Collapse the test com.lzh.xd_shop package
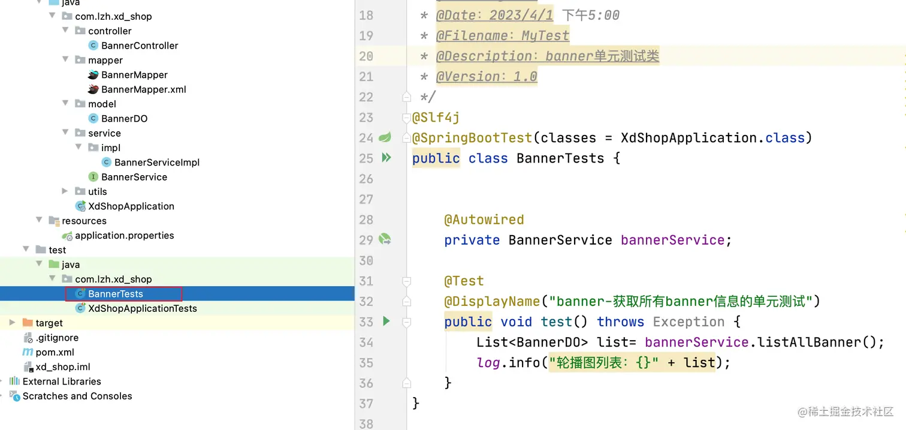This screenshot has height=430, width=906. tap(52, 279)
